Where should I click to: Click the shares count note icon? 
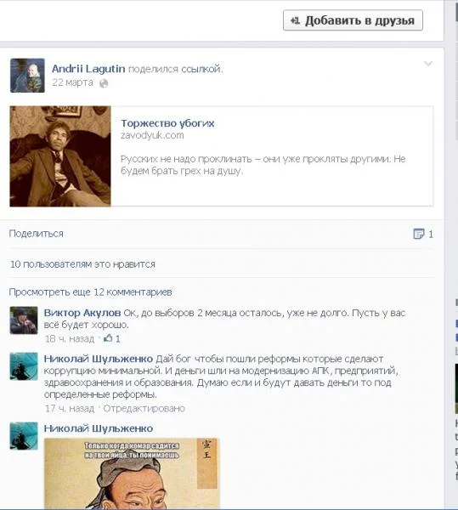(419, 234)
